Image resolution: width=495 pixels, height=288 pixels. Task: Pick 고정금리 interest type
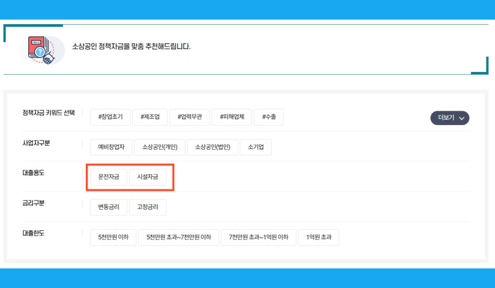point(147,207)
